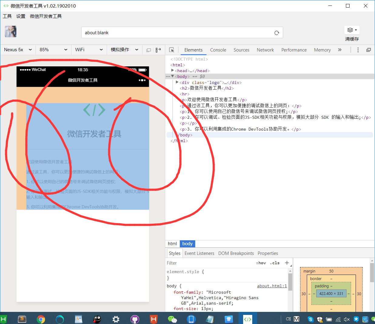The width and height of the screenshot is (375, 324).
Task: Select the Elements tab
Action: click(x=193, y=50)
